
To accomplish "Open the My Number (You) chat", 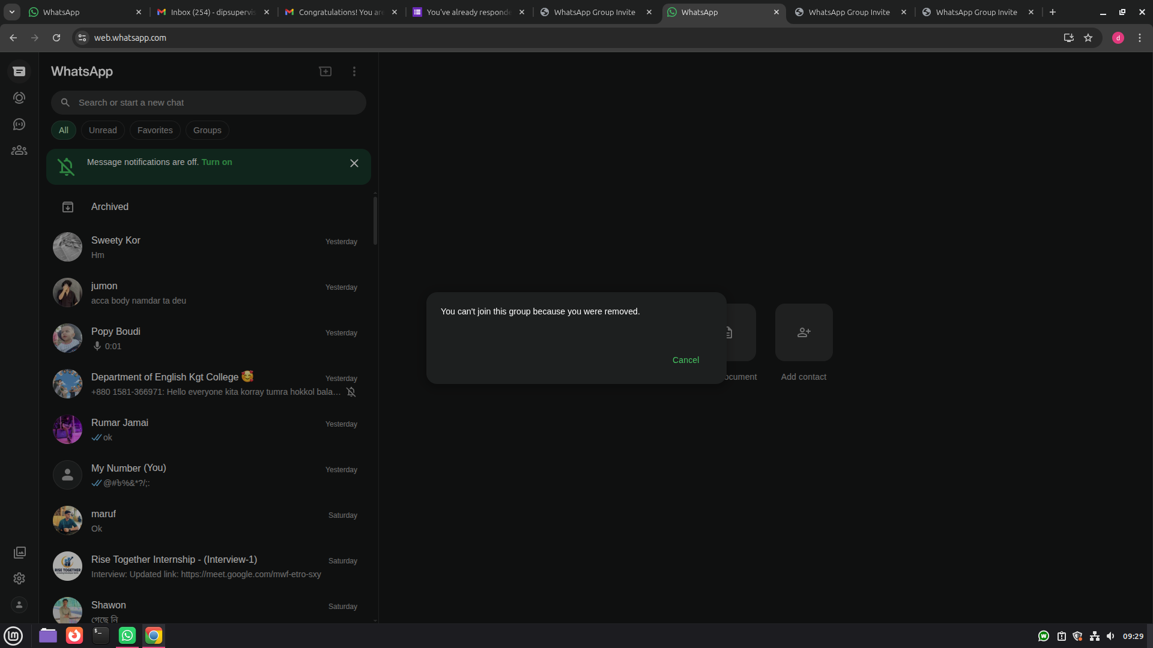I will click(208, 475).
